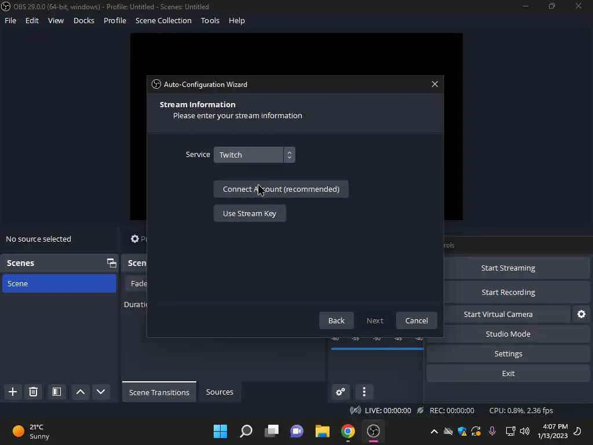593x445 pixels.
Task: Select the Scene item in Scenes list
Action: click(x=59, y=283)
